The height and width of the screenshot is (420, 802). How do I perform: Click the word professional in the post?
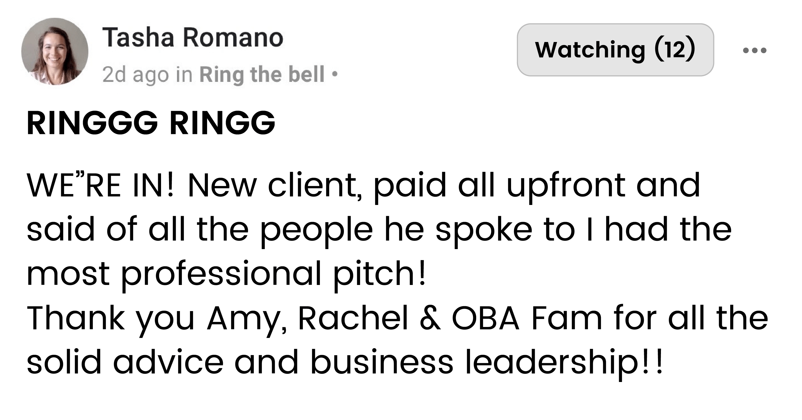pyautogui.click(x=221, y=275)
